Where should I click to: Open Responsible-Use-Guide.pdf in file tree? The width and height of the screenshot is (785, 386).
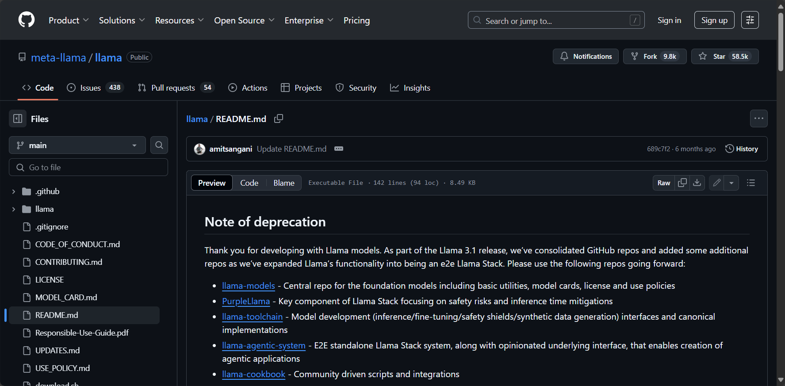tap(82, 333)
